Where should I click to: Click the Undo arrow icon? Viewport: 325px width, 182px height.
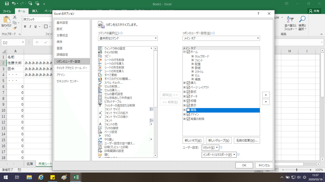click(14, 4)
